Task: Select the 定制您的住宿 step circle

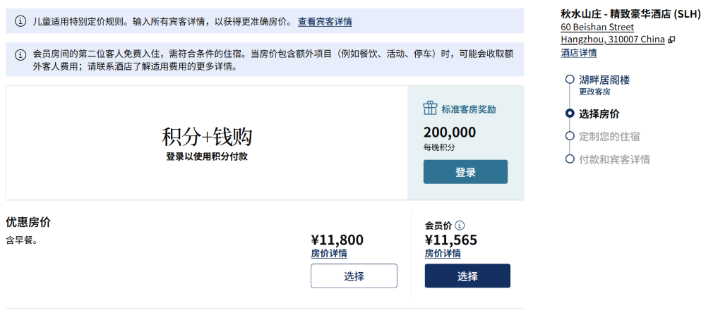Action: click(x=570, y=136)
